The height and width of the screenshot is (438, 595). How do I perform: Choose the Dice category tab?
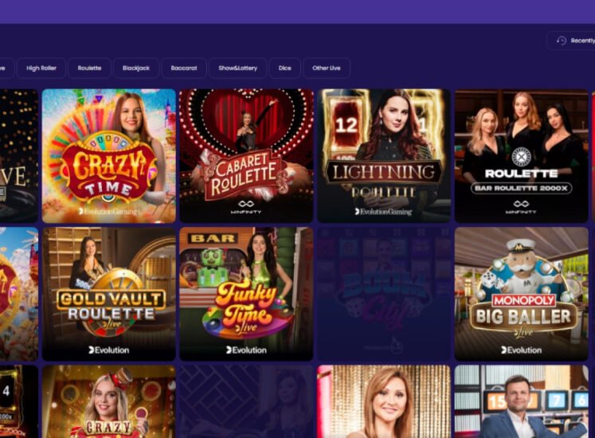[x=285, y=68]
